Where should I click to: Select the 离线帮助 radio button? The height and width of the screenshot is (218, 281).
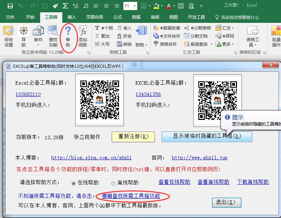pyautogui.click(x=113, y=183)
